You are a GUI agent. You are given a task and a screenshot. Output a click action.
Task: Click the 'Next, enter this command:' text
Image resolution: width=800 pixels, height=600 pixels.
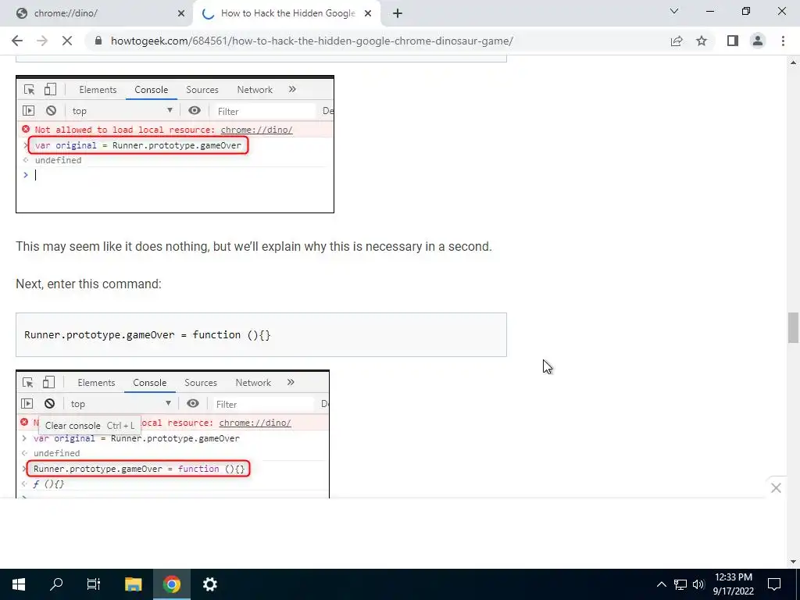(x=88, y=284)
